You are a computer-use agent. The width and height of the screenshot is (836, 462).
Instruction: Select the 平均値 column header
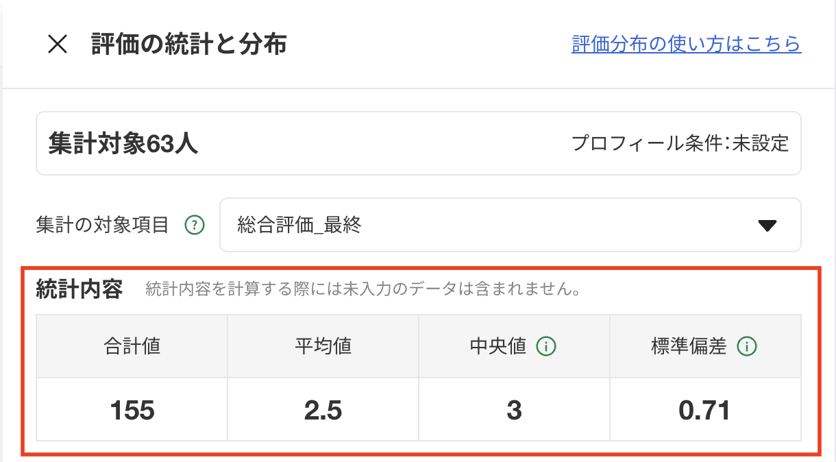point(323,346)
